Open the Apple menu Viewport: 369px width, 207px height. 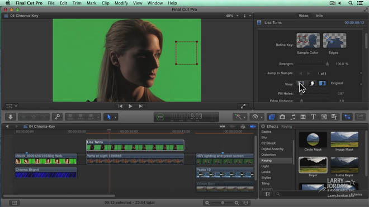tap(8, 3)
